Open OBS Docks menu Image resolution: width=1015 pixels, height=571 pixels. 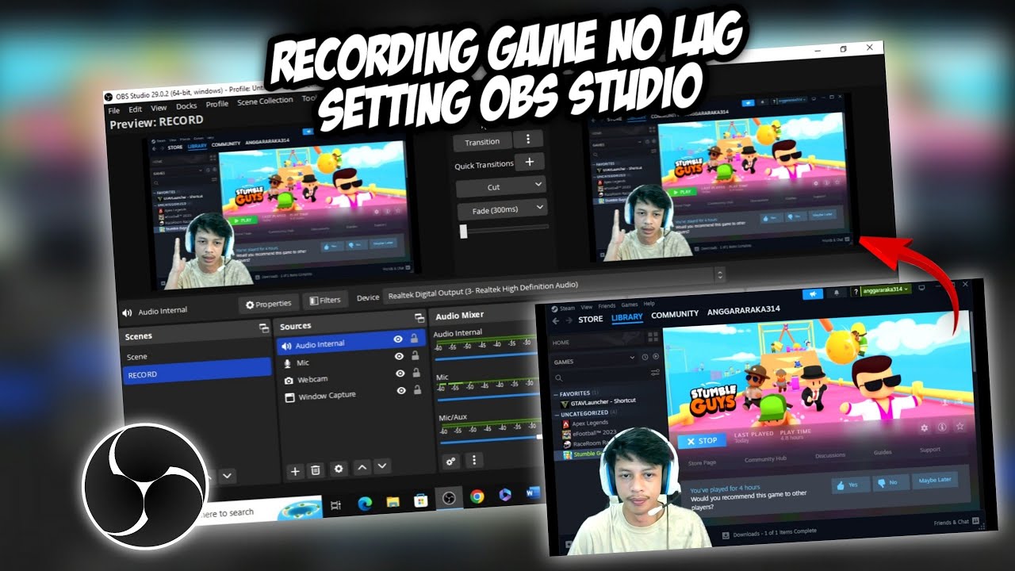(186, 105)
